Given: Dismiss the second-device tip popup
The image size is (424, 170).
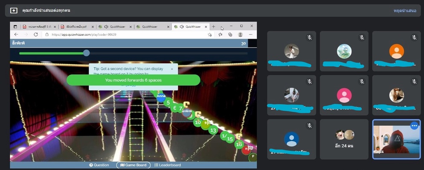Looking at the screenshot, I should coord(172,69).
